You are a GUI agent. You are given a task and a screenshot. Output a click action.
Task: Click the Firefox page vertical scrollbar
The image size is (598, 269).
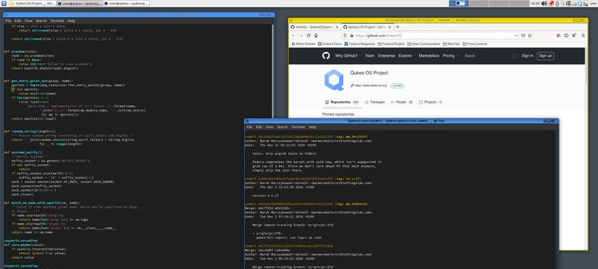point(586,67)
